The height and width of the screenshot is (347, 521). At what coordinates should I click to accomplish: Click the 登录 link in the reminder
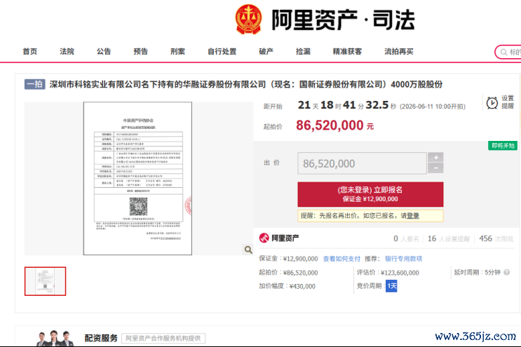[x=413, y=216]
